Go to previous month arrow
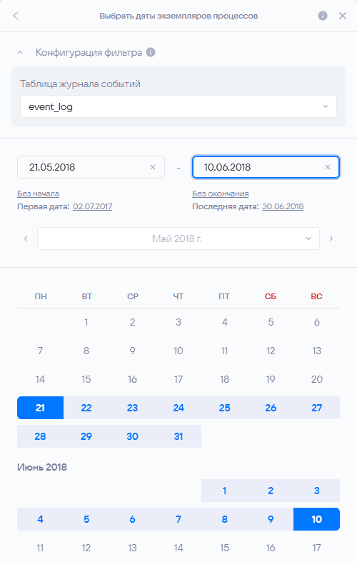 pyautogui.click(x=26, y=239)
